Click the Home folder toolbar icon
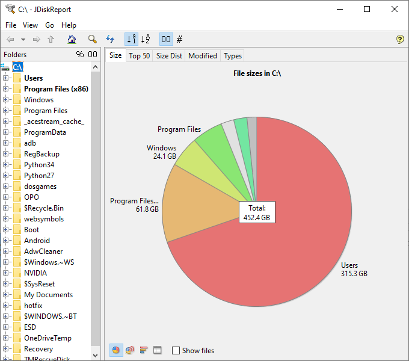 point(72,39)
